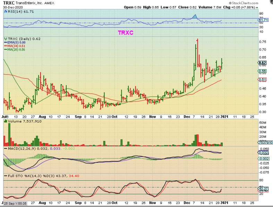The image size is (273, 207).
Task: Click the price bars icon before TRXC (Daily)
Action: click(6, 39)
